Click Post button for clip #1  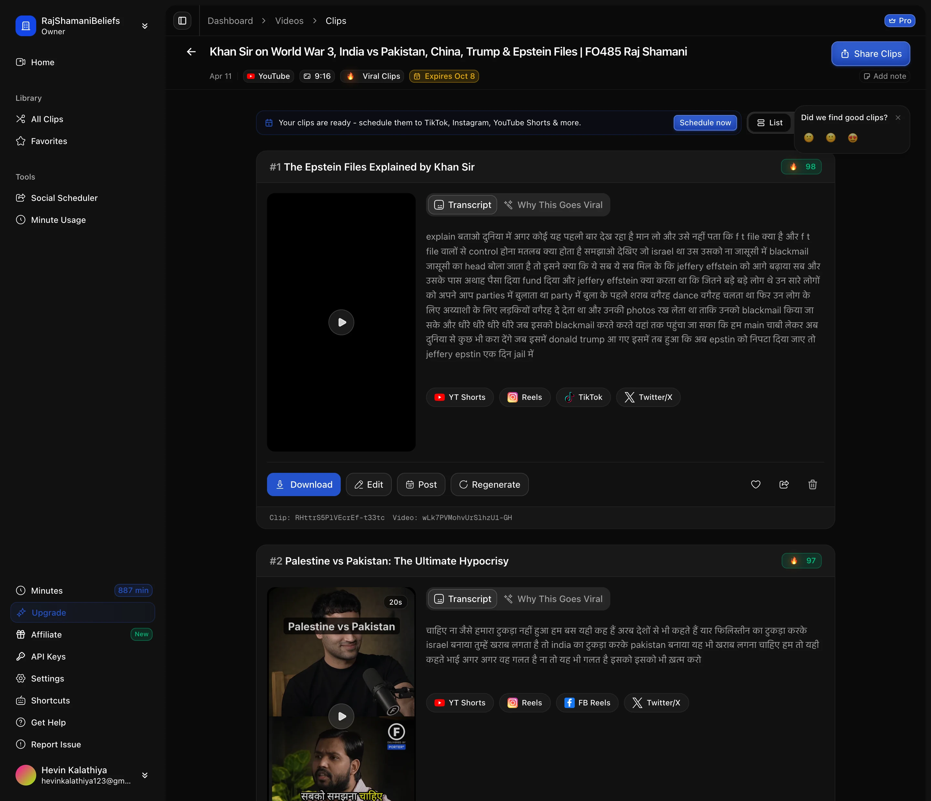(x=421, y=484)
